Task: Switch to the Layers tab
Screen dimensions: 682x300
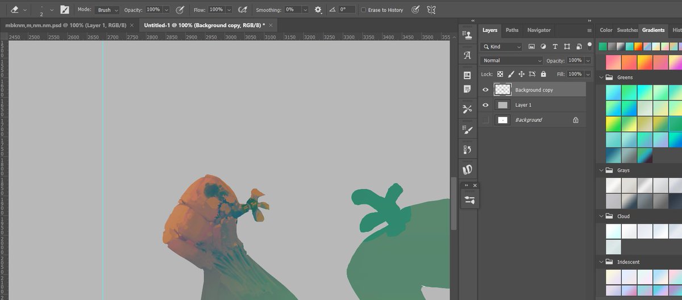Action: point(490,30)
